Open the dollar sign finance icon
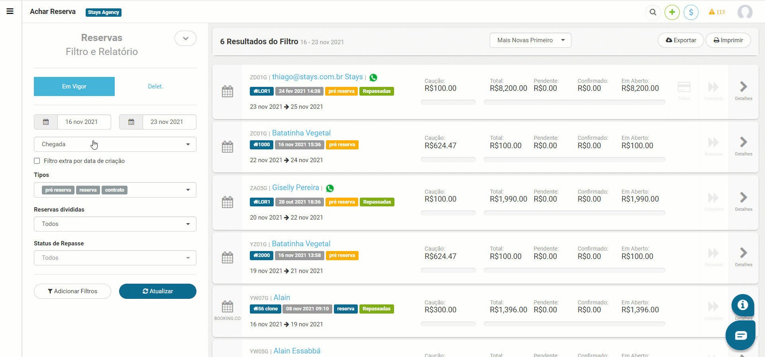The height and width of the screenshot is (357, 765). pos(691,12)
